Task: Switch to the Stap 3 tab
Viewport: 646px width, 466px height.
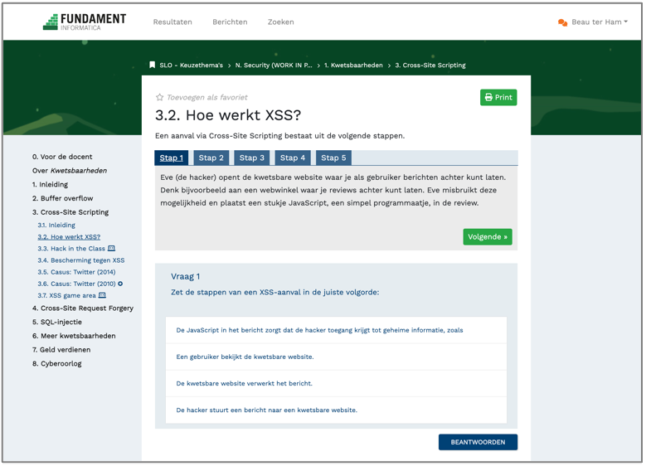Action: 251,158
